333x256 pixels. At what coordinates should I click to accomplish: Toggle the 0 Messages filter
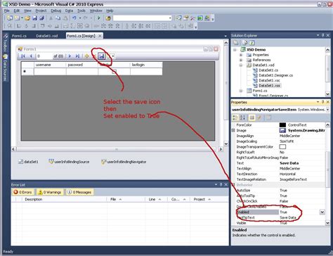coord(79,192)
